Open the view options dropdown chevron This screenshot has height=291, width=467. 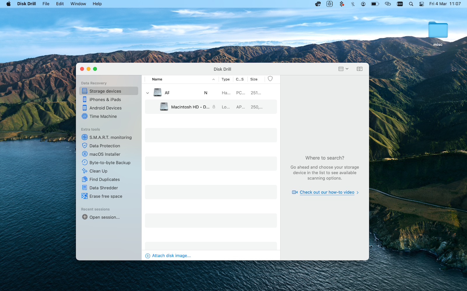pos(347,69)
